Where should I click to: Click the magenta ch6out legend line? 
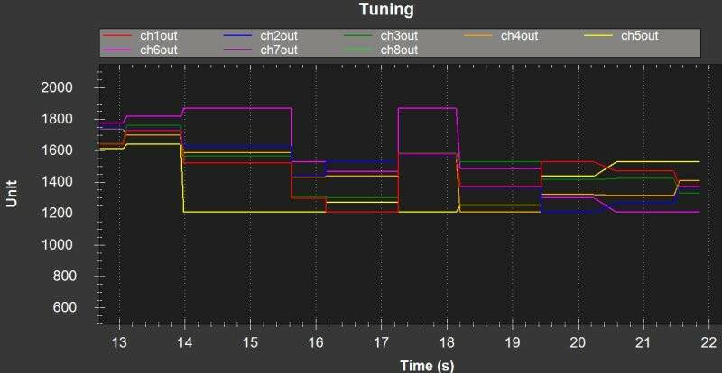click(x=117, y=50)
